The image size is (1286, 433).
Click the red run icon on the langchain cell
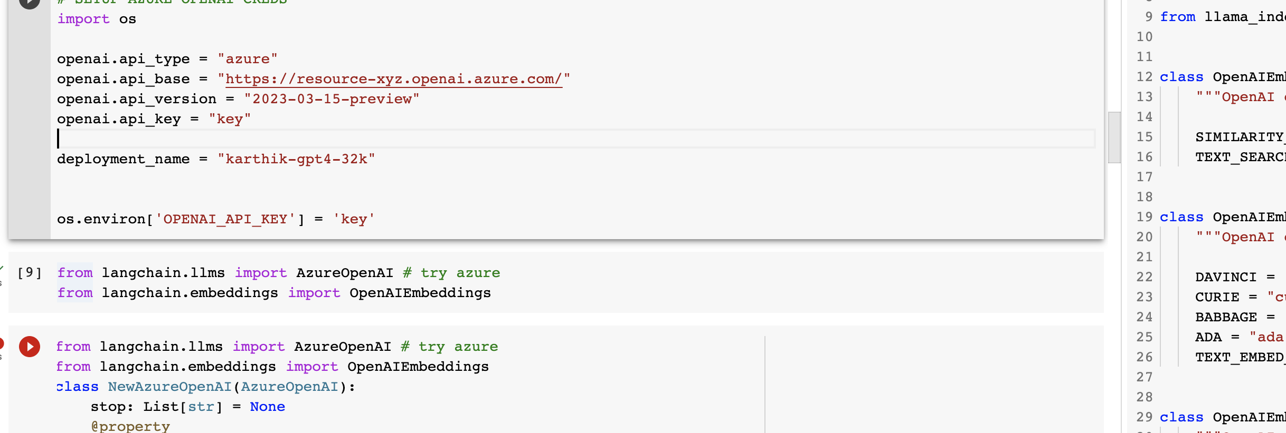point(29,347)
